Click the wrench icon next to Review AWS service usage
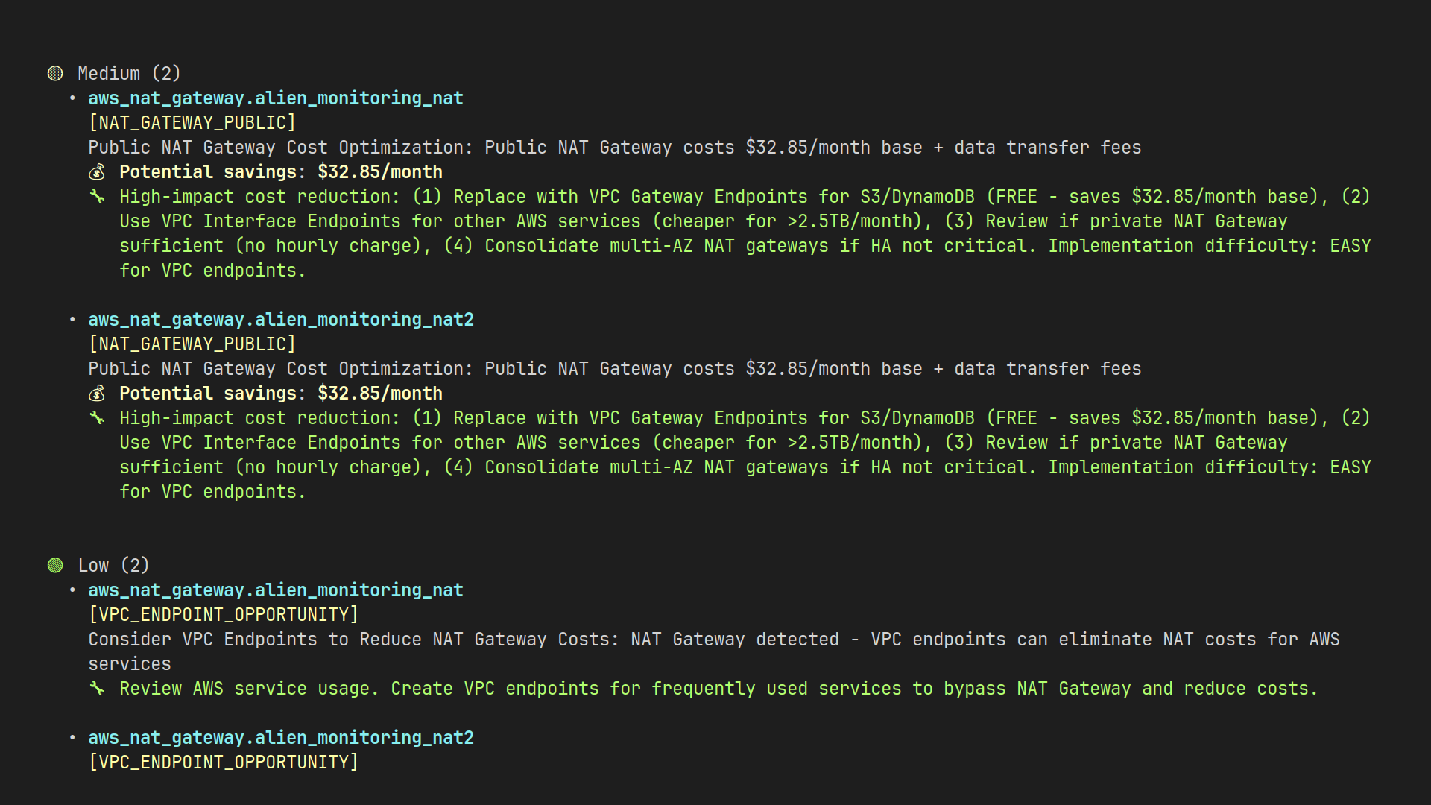Image resolution: width=1431 pixels, height=805 pixels. tap(98, 688)
